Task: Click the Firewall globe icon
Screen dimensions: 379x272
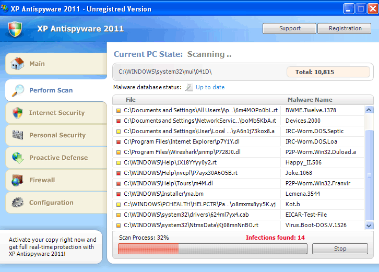Action: (x=17, y=180)
